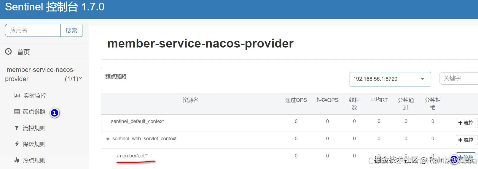Screen dimensions: 478x169
Task: Open the 降级规则 sidebar entry
Action: (x=34, y=144)
